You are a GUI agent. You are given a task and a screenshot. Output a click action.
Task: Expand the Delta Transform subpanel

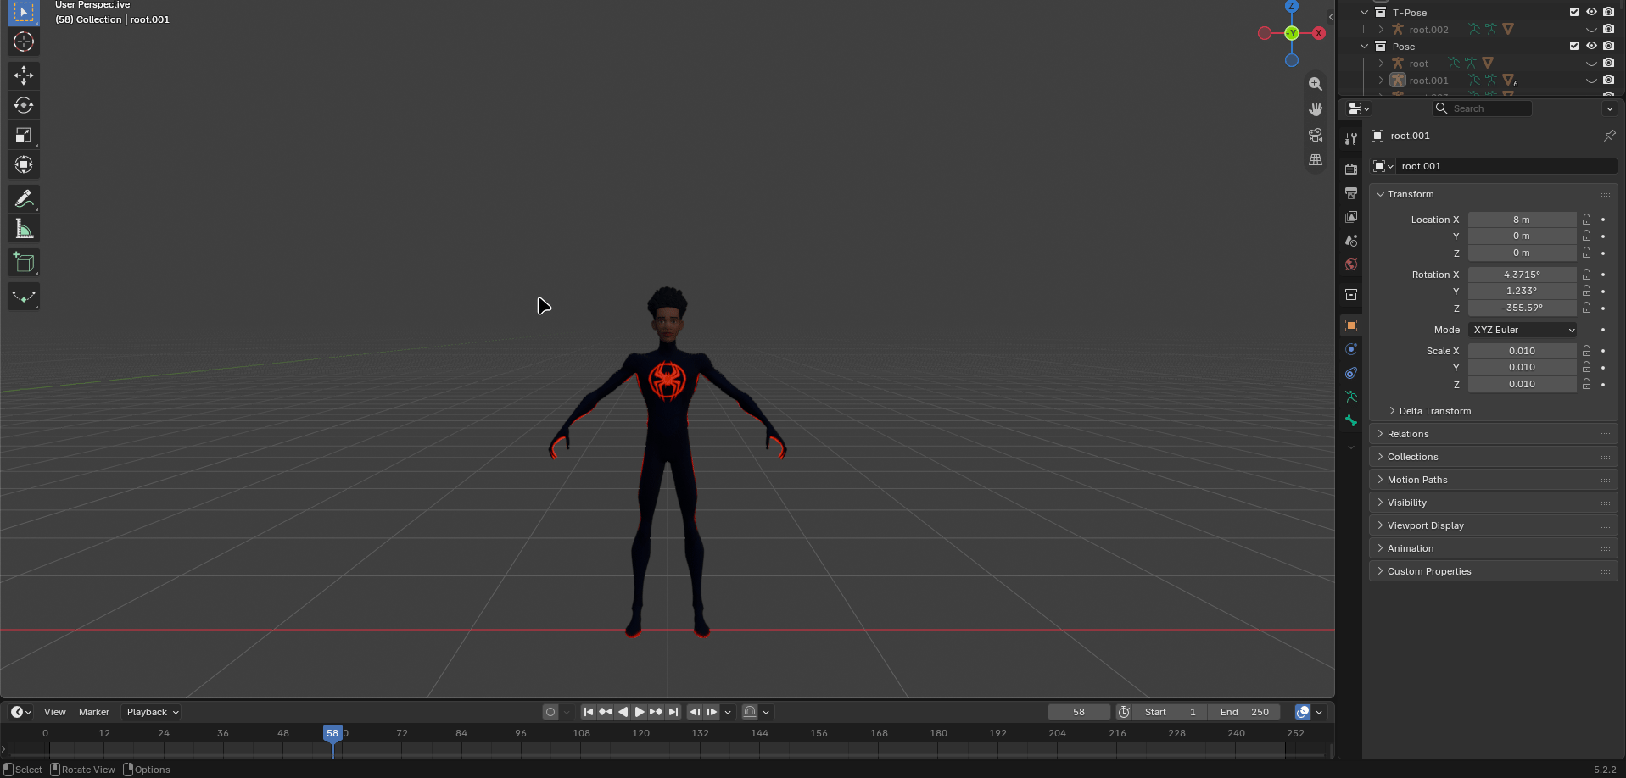click(x=1434, y=411)
